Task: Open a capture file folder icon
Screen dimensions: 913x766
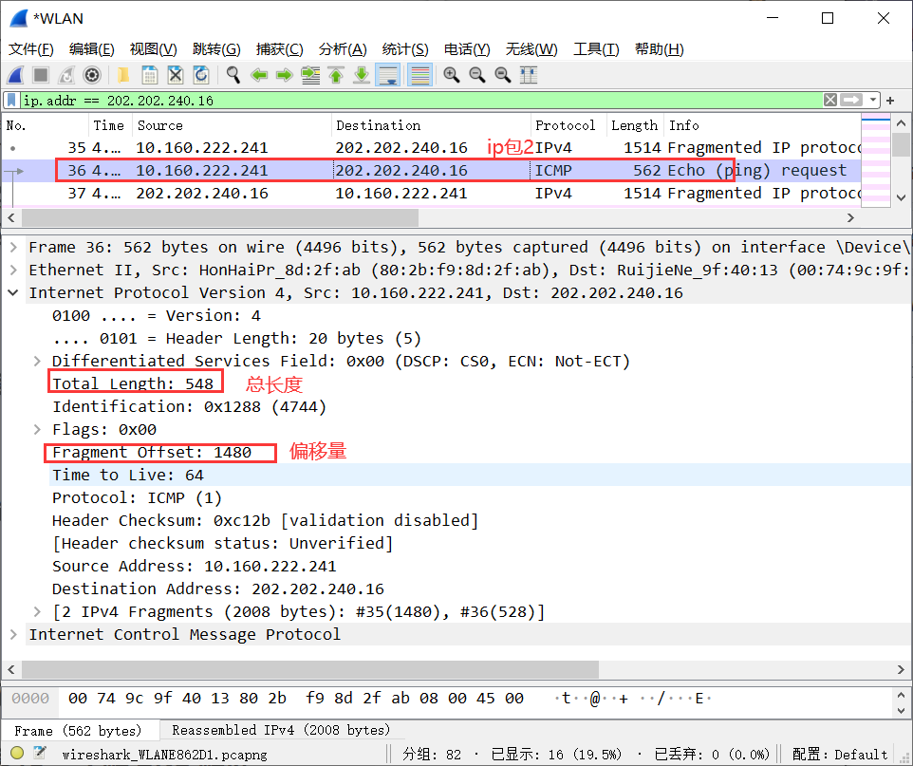Action: pos(123,75)
